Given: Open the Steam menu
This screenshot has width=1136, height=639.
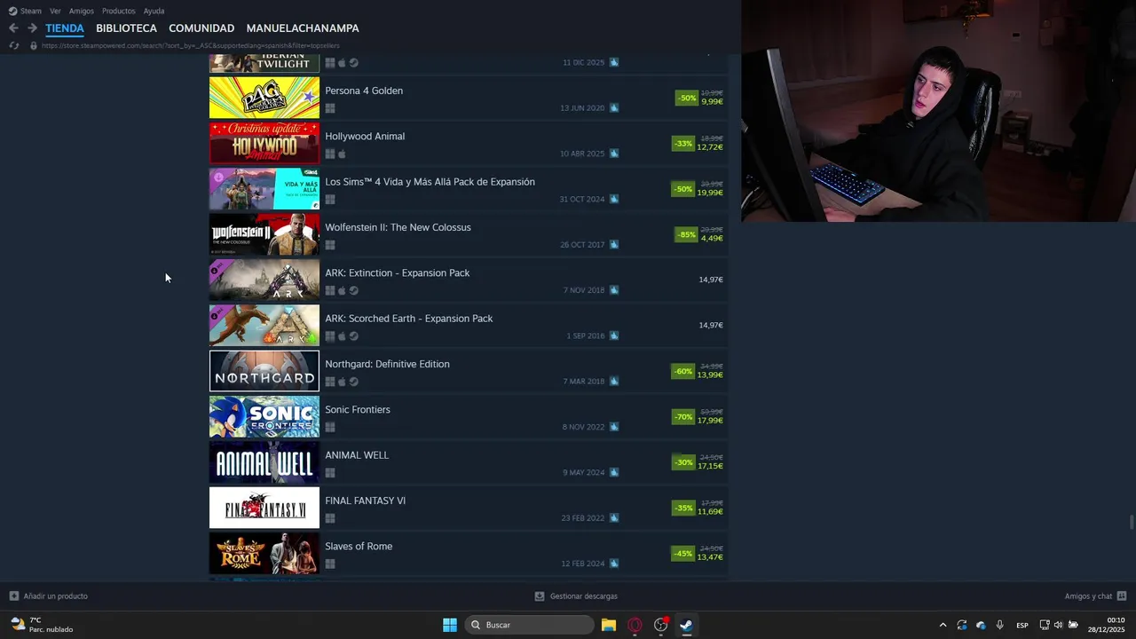Looking at the screenshot, I should (x=25, y=11).
